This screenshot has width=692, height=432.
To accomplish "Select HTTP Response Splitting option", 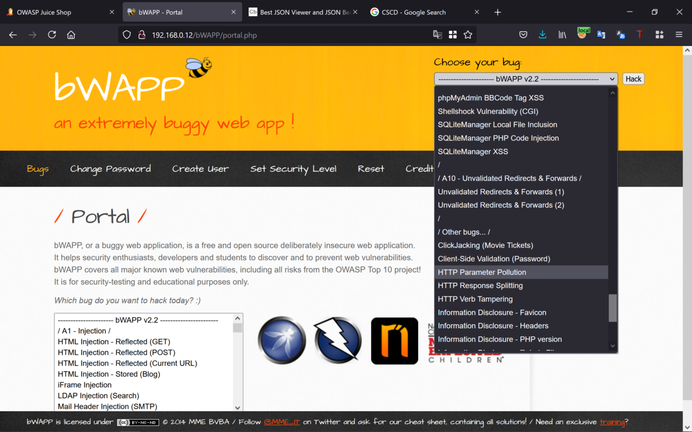I will coord(521,286).
